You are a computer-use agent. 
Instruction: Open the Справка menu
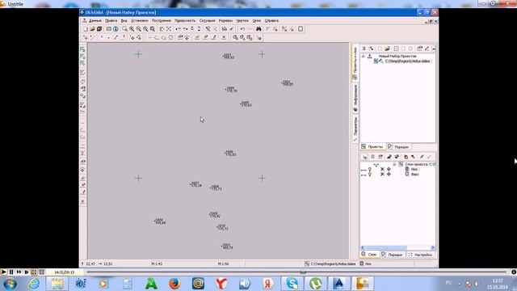271,20
